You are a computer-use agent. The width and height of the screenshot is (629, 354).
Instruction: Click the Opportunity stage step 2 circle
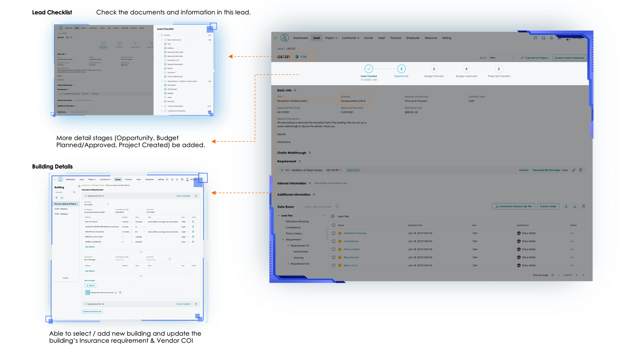tap(401, 69)
